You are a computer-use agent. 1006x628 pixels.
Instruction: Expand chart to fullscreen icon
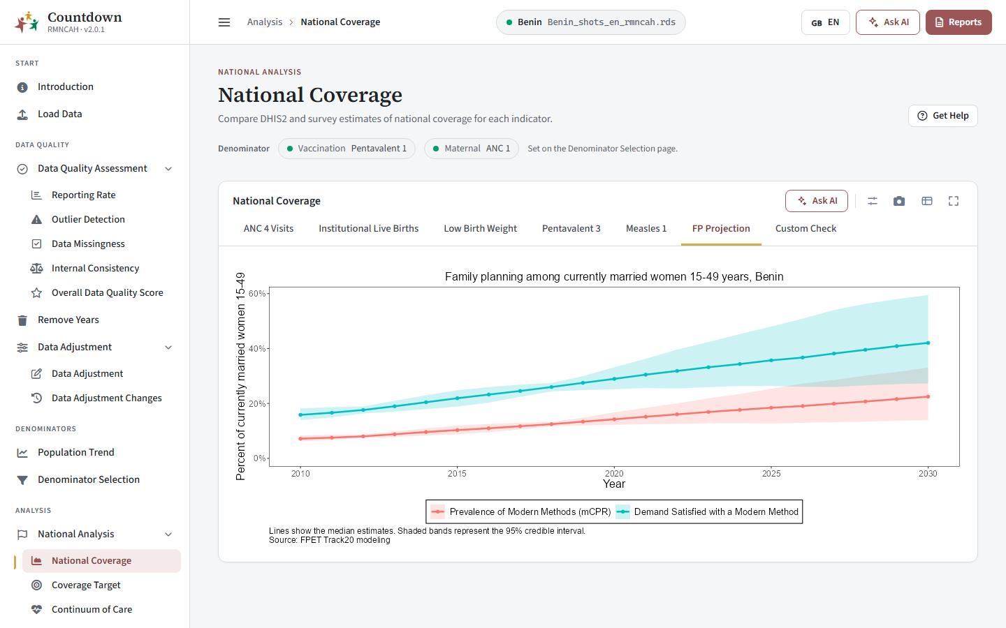click(x=954, y=201)
